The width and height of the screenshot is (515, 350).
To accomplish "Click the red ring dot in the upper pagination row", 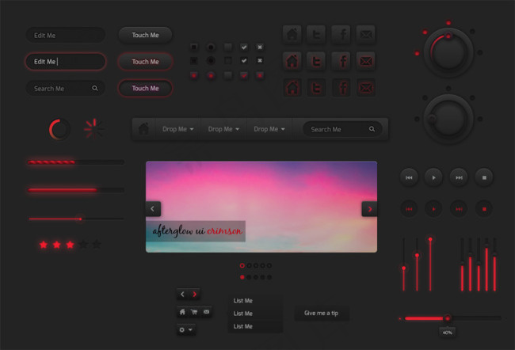I will [242, 265].
